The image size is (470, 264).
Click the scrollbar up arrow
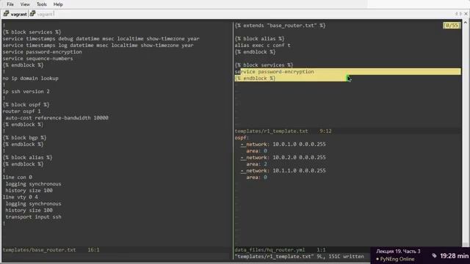click(x=465, y=22)
